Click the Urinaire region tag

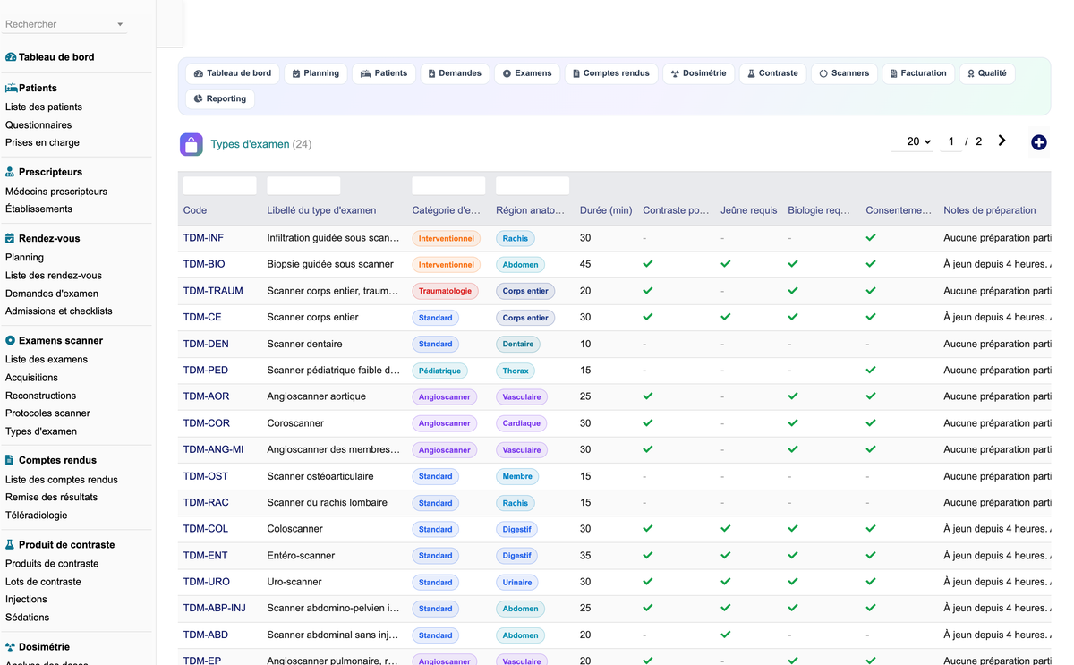[x=517, y=583]
